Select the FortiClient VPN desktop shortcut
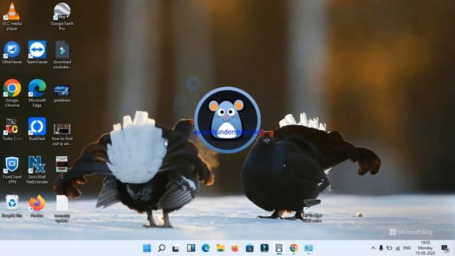Screen dimensions: 455x256 click(x=12, y=170)
